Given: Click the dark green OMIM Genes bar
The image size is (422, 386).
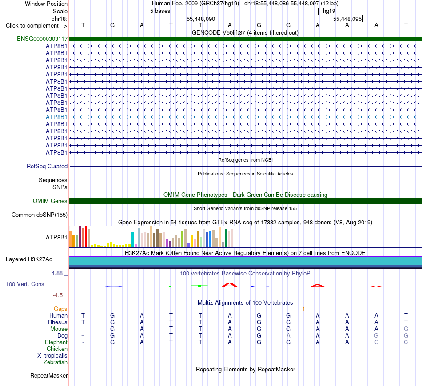Looking at the screenshot, I should [245, 201].
